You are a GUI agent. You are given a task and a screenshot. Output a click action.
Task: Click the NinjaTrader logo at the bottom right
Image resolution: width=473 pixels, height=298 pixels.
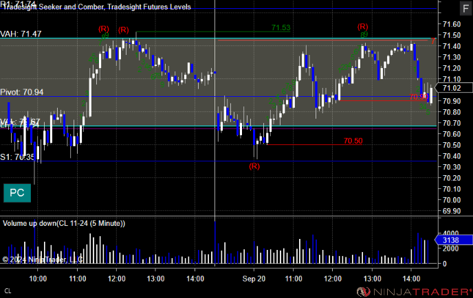(x=414, y=292)
